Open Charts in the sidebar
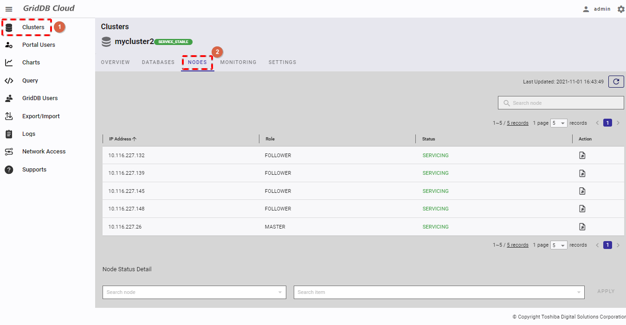 pos(31,63)
